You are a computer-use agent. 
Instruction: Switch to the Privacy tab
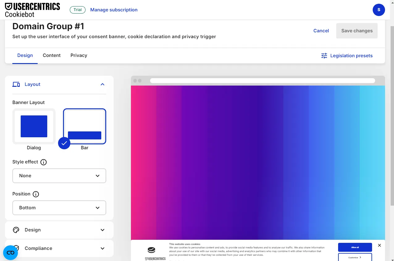79,55
